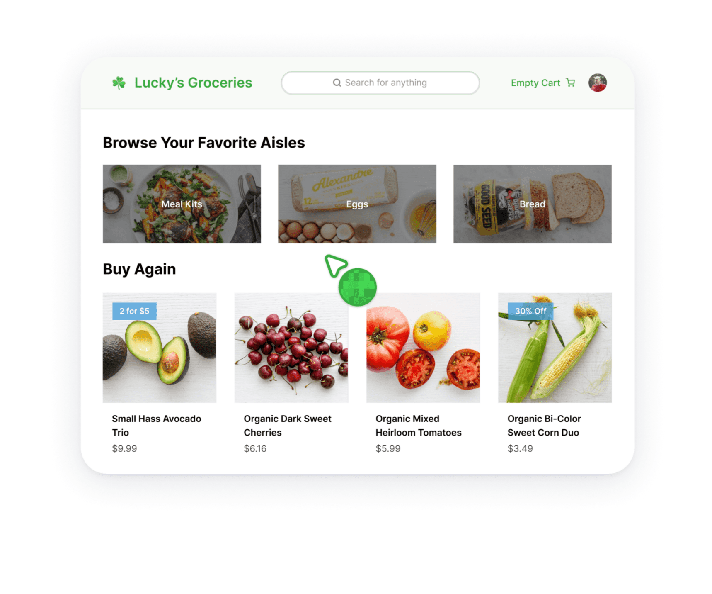Viewport: 712px width, 594px height.
Task: Focus the Search for anything field
Action: (x=380, y=83)
